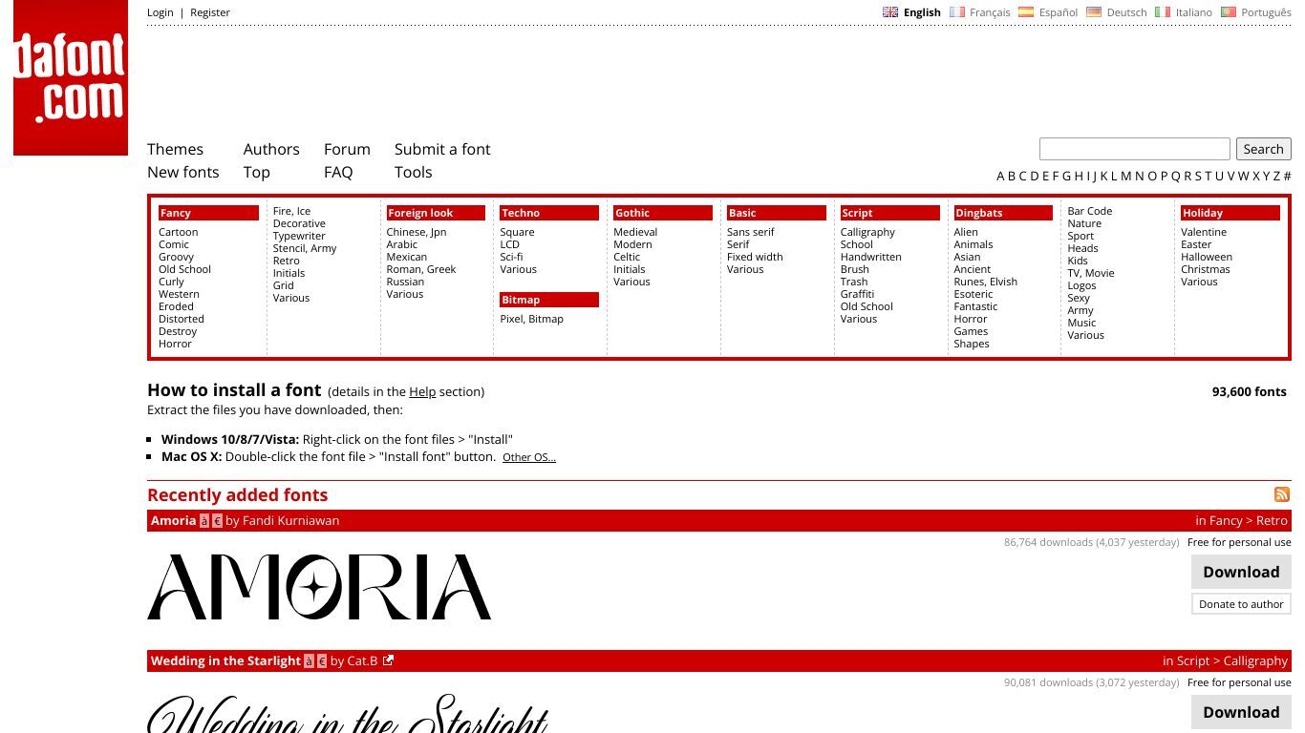Image resolution: width=1305 pixels, height=733 pixels.
Task: Click the Portuguese flag icon
Action: pyautogui.click(x=1229, y=12)
